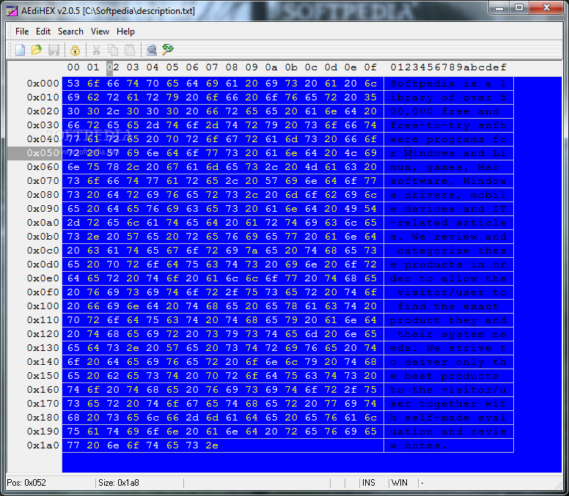Click the 0f column header
This screenshot has height=496, width=569.
coord(370,67)
